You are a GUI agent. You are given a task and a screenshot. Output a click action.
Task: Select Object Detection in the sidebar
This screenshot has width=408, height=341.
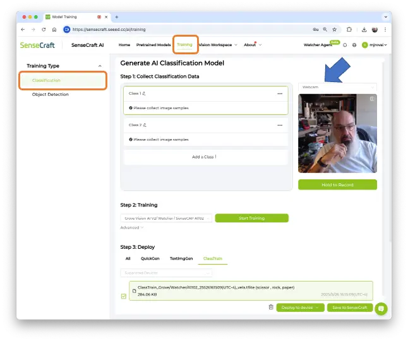(x=51, y=95)
